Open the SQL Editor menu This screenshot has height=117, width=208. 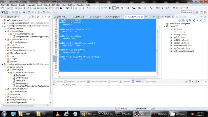[56, 5]
